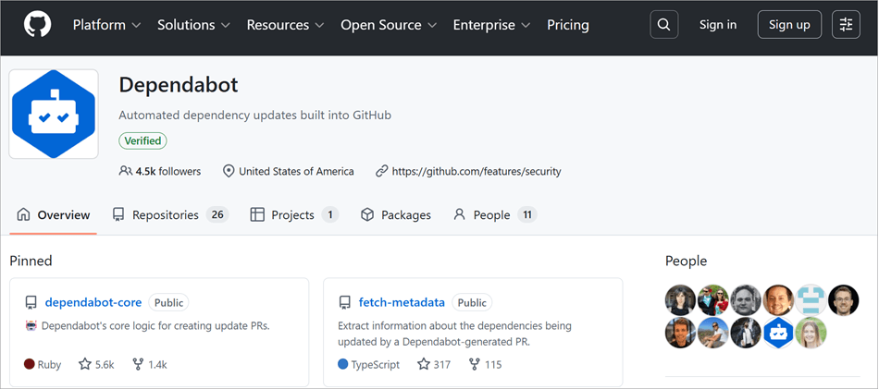Click the Public badge on fetch-metadata

tap(472, 303)
